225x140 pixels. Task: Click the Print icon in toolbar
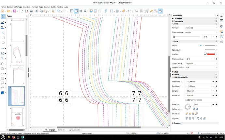pyautogui.click(x=31, y=11)
